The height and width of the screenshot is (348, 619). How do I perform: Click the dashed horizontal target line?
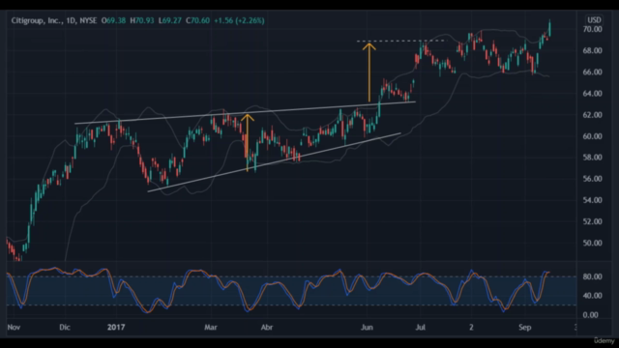(402, 41)
